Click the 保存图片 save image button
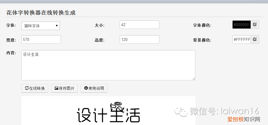The width and height of the screenshot is (268, 125). [64, 88]
